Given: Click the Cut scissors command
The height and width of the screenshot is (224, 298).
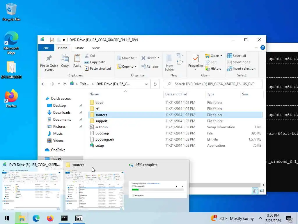Looking at the screenshot, I should (x=90, y=56).
